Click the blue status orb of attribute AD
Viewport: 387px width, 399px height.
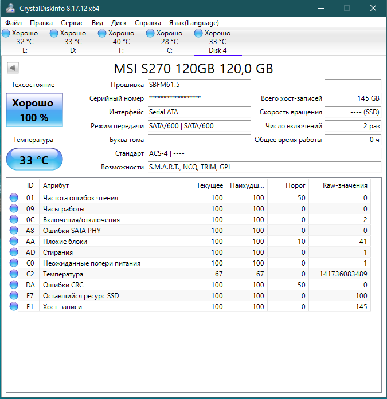(x=14, y=252)
